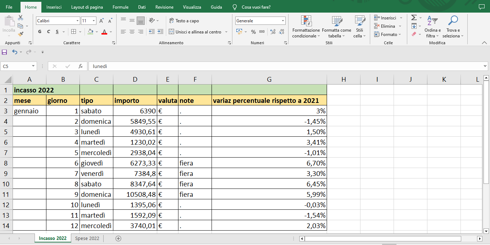The height and width of the screenshot is (245, 490).
Task: Click the Insert function fx icon
Action: [81, 66]
